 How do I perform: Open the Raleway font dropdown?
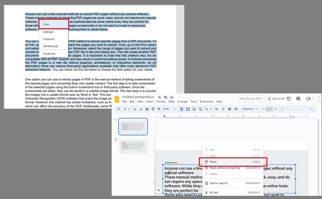coord(250,109)
